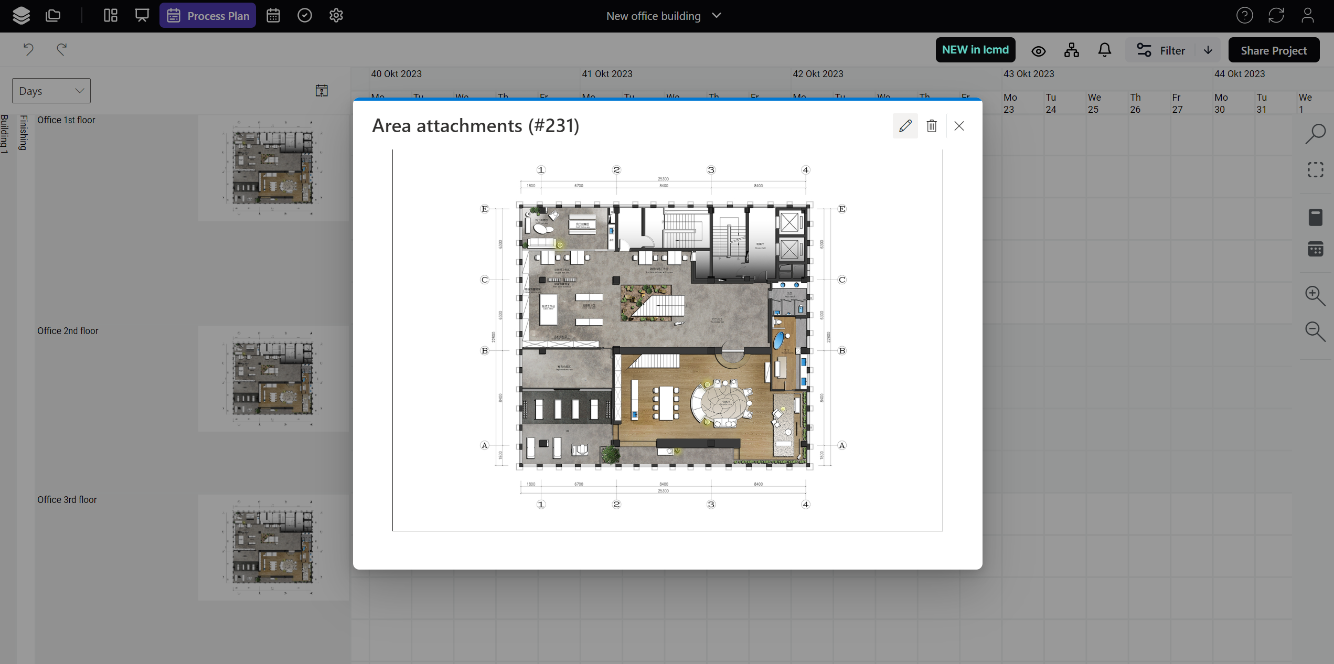This screenshot has width=1334, height=664.
Task: Delete attachment with trash icon
Action: pyautogui.click(x=932, y=126)
